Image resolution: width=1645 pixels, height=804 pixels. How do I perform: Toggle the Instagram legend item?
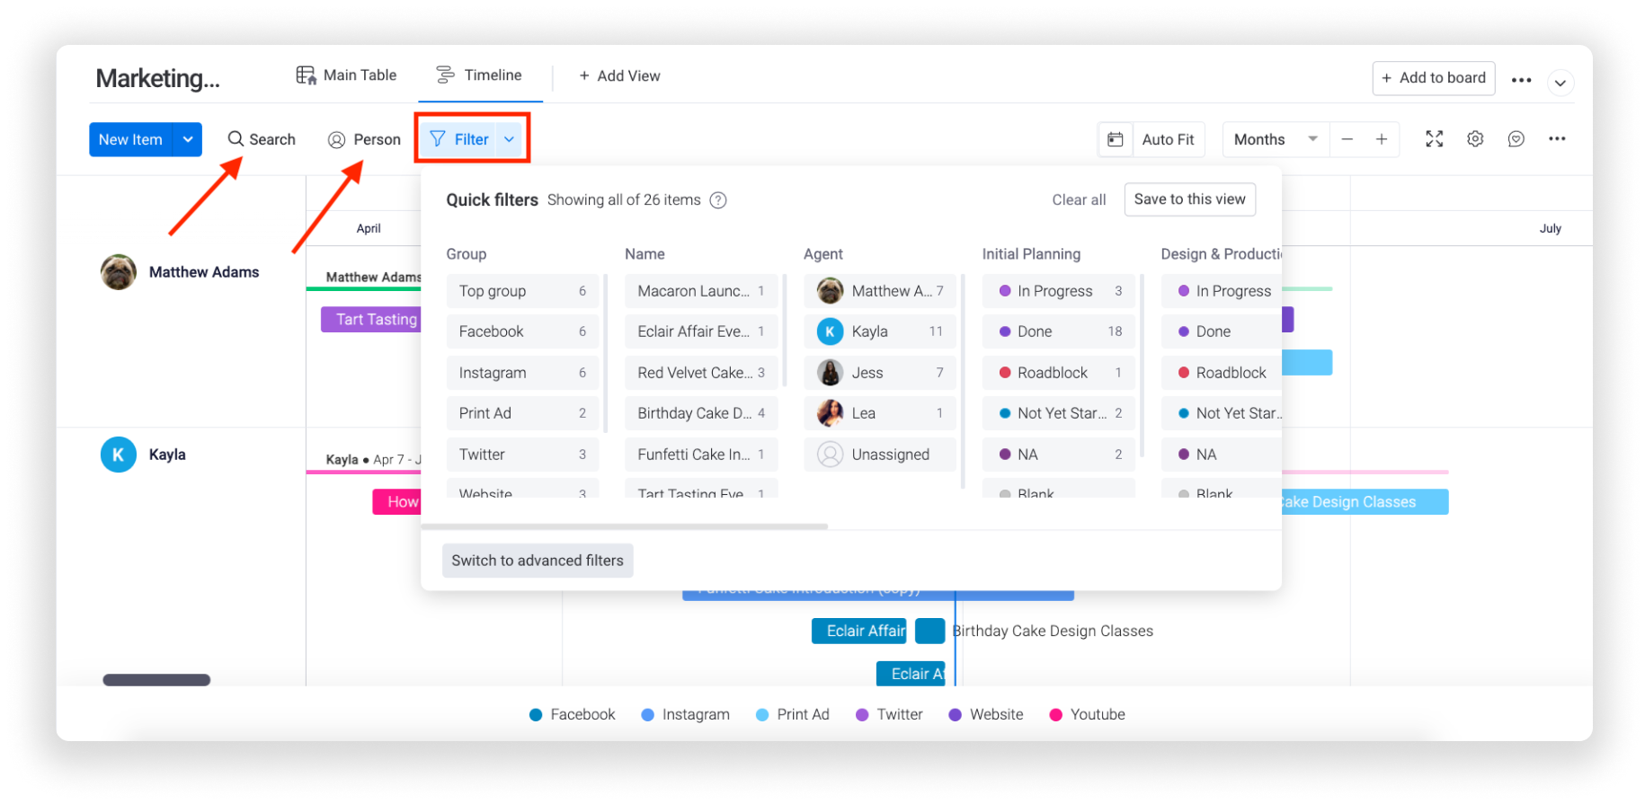coord(685,714)
